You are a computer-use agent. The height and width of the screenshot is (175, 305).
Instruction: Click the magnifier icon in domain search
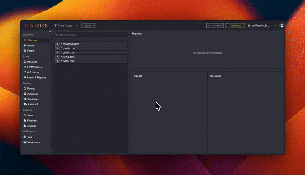(56, 35)
